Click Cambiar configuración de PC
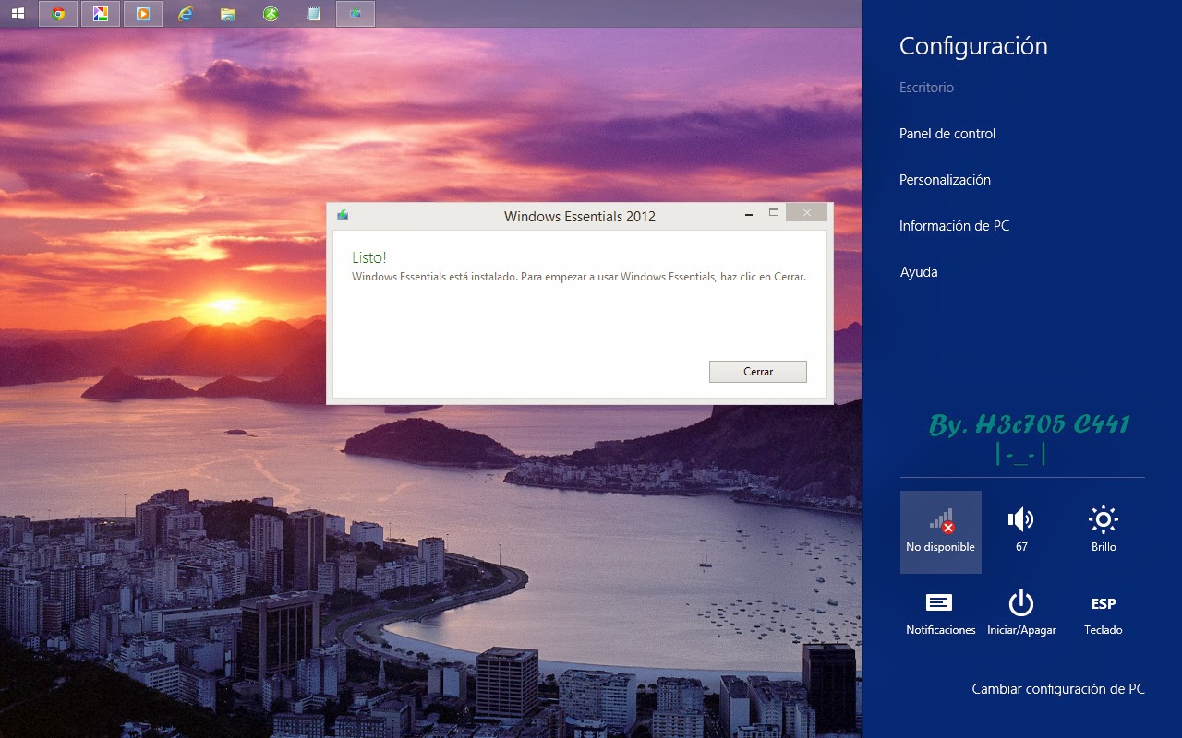Screen dimensions: 1182x738 click(1058, 689)
